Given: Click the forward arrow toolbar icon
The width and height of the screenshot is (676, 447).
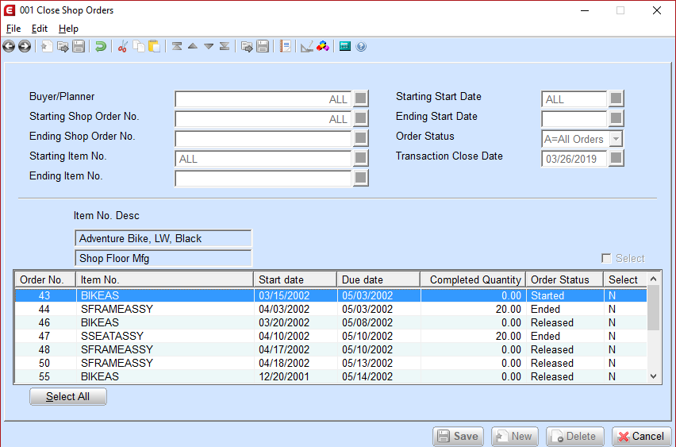Looking at the screenshot, I should pos(25,46).
